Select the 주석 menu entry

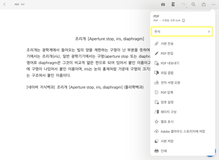(x=182, y=31)
